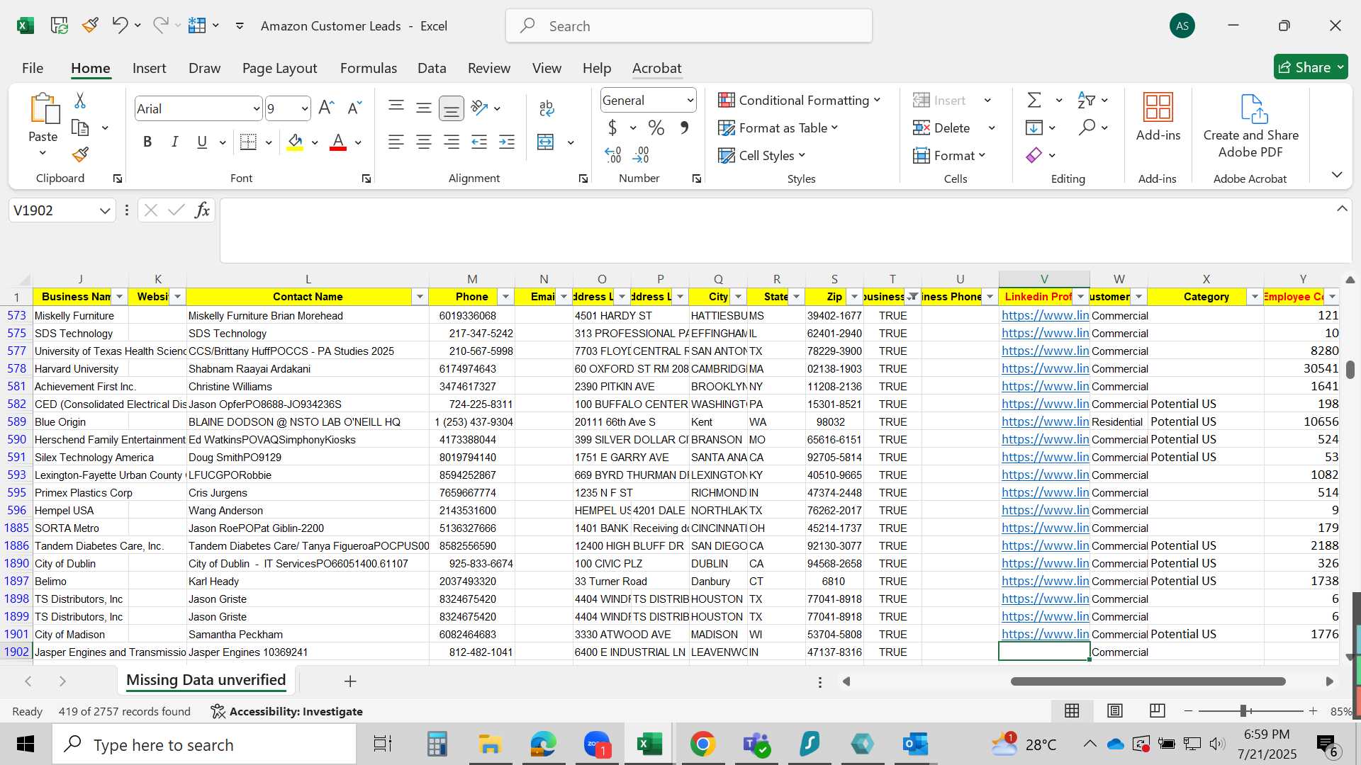Click the Comma Style icon
This screenshot has height=765, width=1361.
pyautogui.click(x=684, y=127)
